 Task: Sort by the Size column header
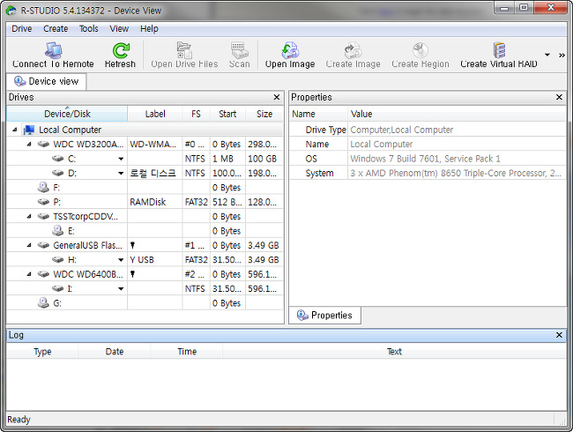[264, 114]
